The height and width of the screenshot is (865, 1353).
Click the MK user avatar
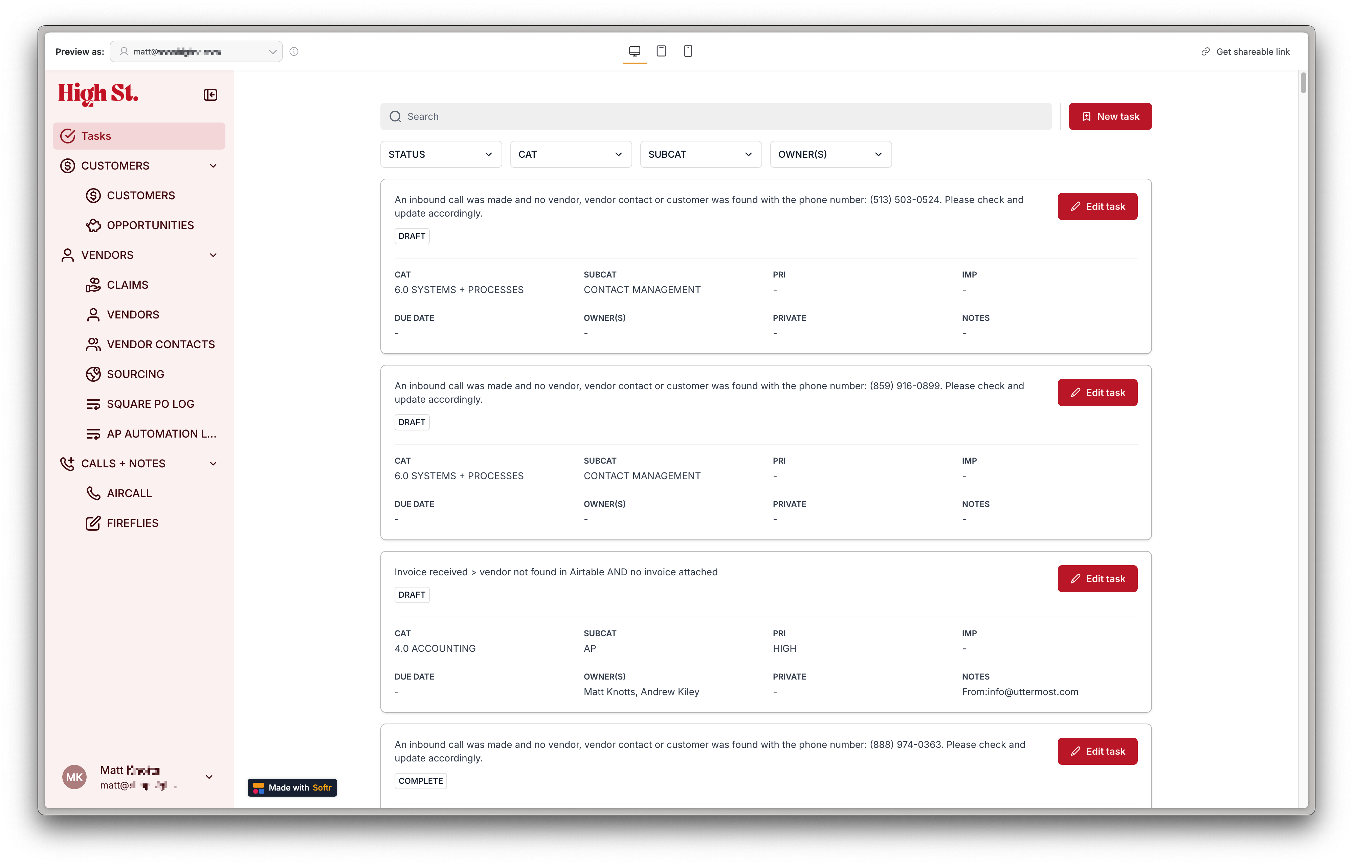[x=74, y=777]
